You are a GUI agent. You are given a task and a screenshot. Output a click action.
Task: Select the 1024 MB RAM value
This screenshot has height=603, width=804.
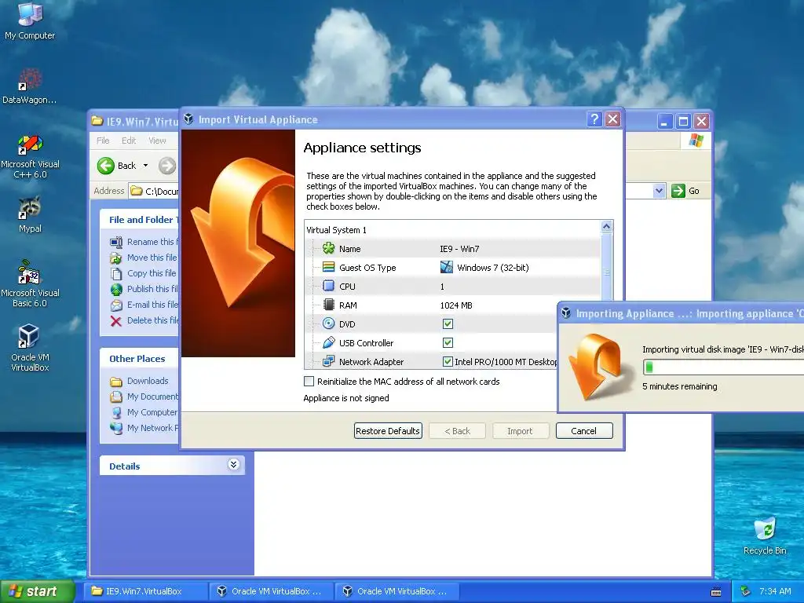coord(456,305)
